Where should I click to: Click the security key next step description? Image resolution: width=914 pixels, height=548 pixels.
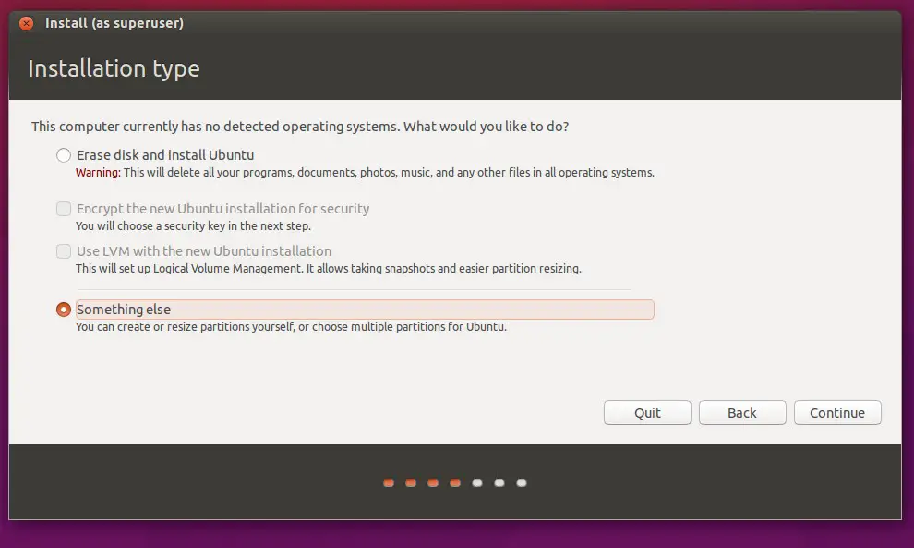pos(193,225)
